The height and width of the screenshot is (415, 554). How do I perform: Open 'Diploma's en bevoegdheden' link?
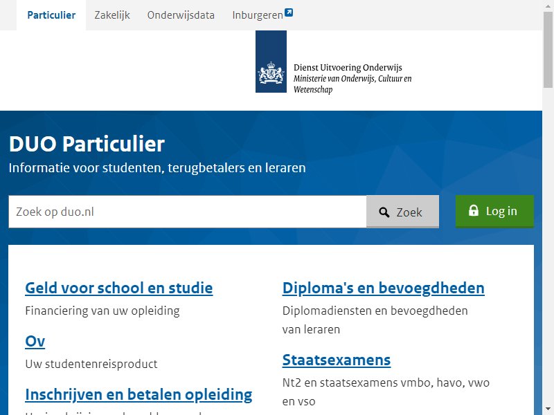pos(384,288)
